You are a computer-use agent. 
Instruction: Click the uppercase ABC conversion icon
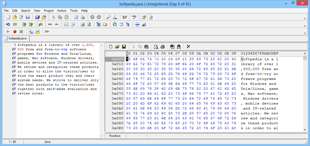click(x=50, y=25)
